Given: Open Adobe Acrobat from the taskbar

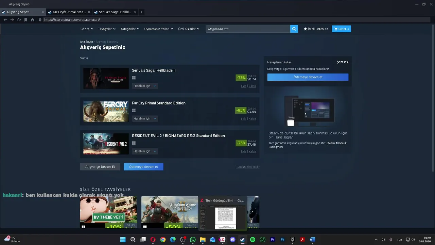Looking at the screenshot, I should [302, 240].
